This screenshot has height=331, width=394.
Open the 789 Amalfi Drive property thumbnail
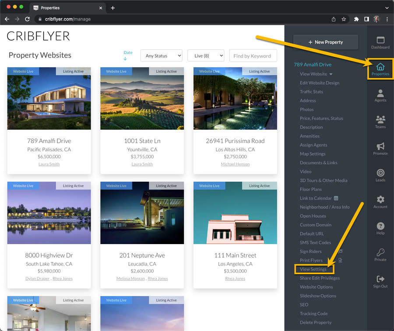[49, 99]
